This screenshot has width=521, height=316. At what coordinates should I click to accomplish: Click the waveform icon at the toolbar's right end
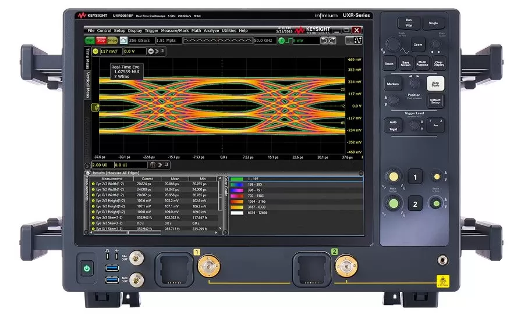click(x=358, y=41)
